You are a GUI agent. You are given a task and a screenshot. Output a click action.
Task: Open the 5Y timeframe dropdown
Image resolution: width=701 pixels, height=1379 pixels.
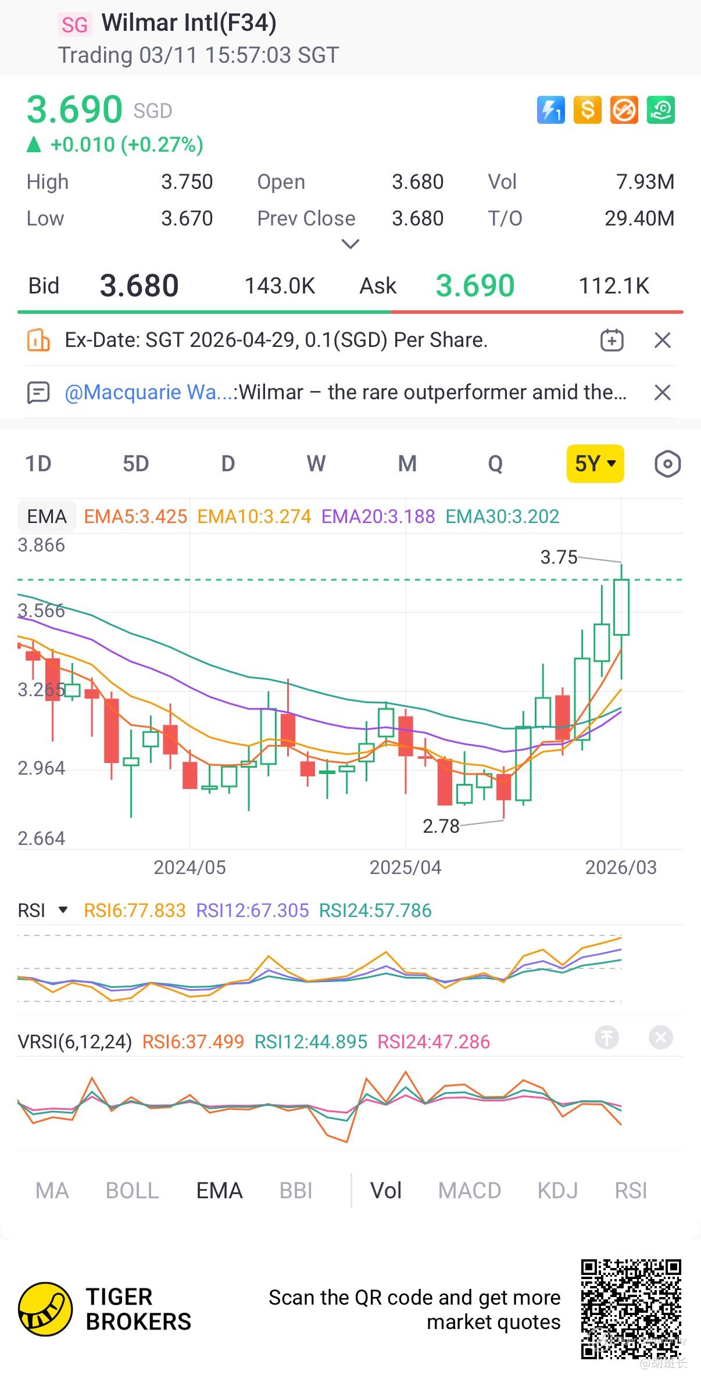point(595,464)
